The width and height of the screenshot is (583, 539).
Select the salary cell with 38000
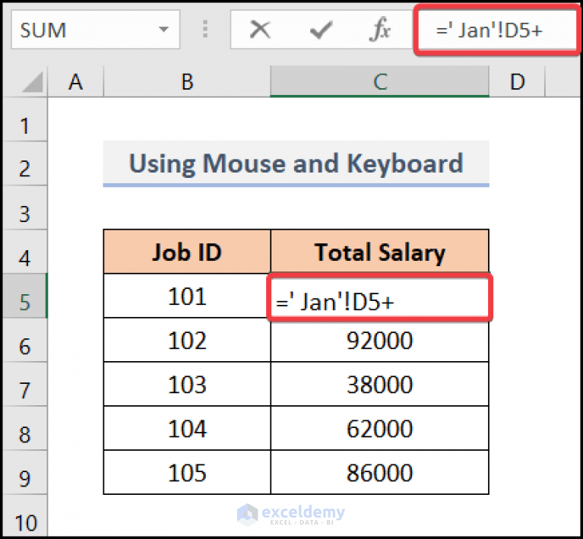(379, 384)
